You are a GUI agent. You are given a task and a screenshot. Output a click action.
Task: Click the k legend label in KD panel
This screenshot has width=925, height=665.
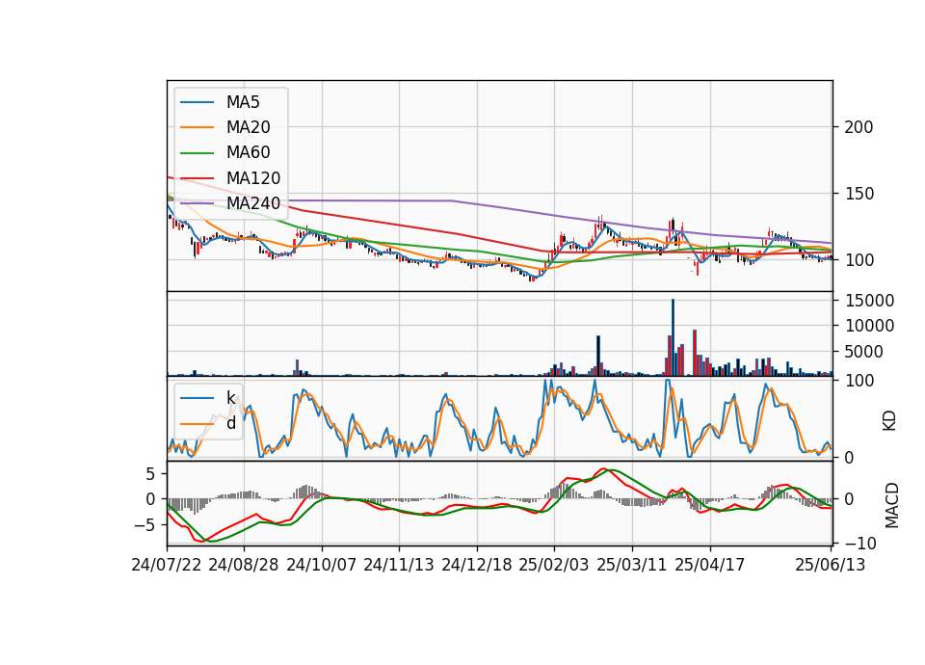click(230, 398)
